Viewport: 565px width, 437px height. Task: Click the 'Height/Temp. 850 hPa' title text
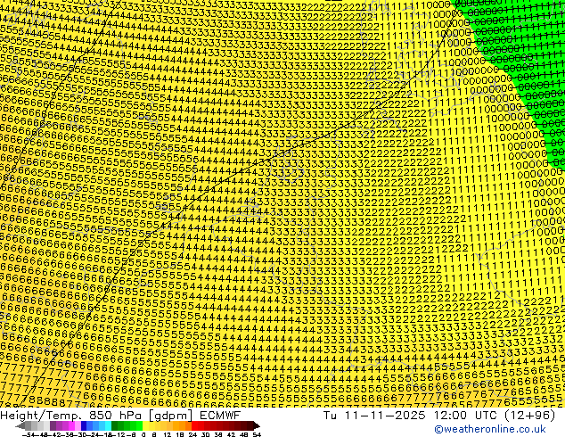coord(72,416)
